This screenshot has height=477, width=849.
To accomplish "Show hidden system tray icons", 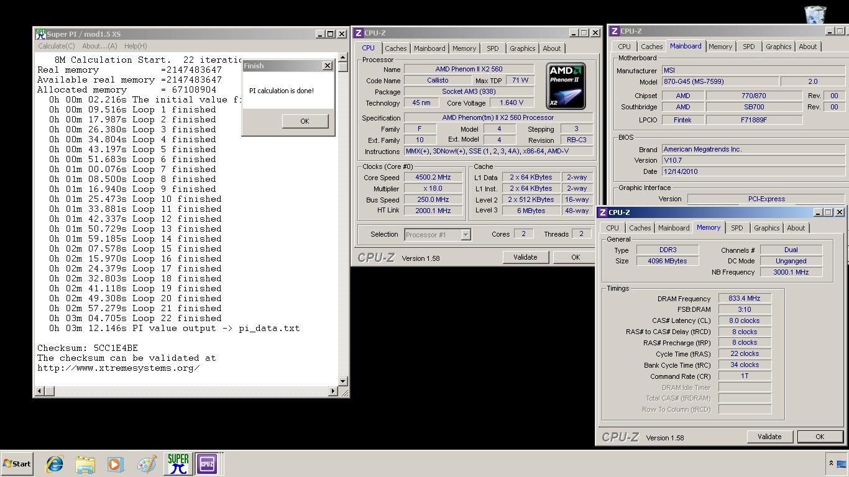I will (x=830, y=463).
